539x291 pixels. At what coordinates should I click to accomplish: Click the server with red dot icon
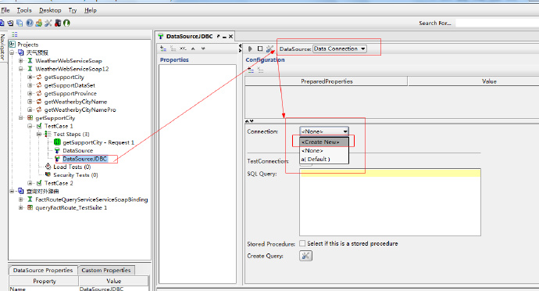pyautogui.click(x=58, y=23)
